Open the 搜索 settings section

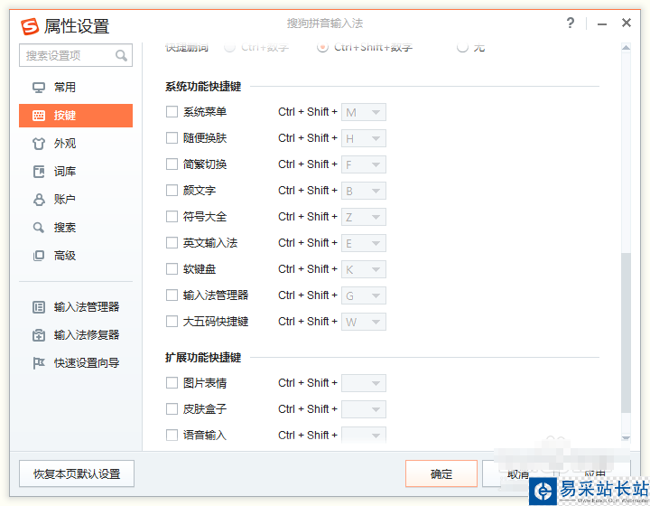(x=76, y=228)
